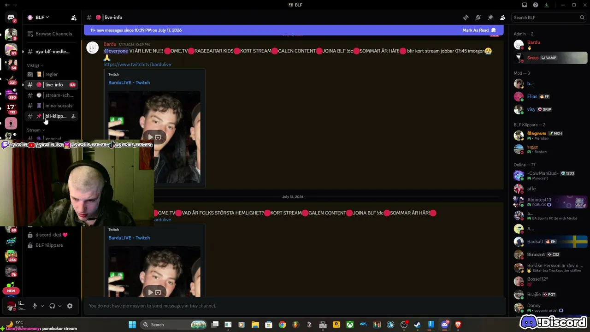Open the server with badge 331
Viewport: 590px width, 332px height.
pos(11,79)
